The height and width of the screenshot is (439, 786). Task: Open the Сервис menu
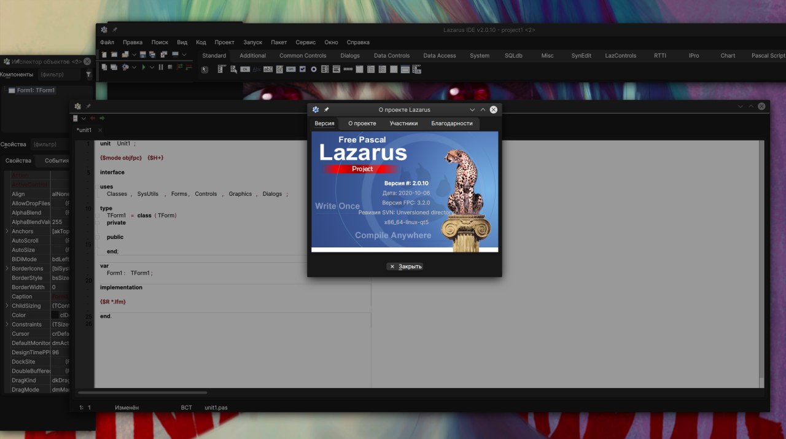coord(305,42)
